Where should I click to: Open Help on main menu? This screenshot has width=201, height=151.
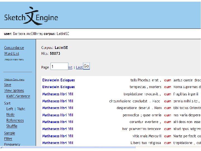14,60
